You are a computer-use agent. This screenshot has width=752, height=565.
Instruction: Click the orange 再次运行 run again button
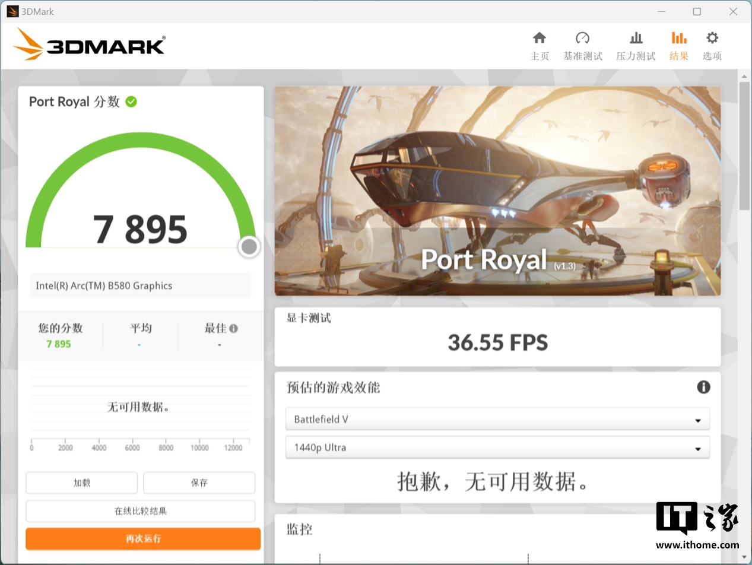[x=143, y=539]
